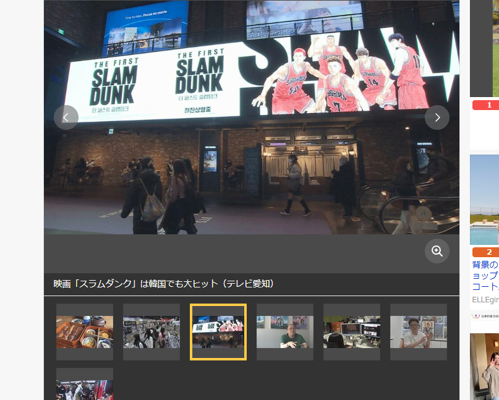Select thumbnail of man in white shirt
499x400 pixels.
[x=419, y=332]
